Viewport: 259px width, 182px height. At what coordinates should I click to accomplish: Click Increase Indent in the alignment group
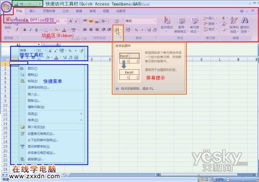[x=109, y=30]
